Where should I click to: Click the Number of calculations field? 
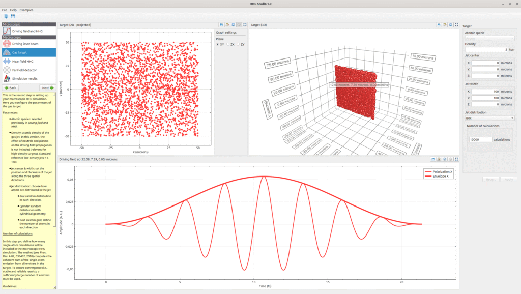coord(481,139)
